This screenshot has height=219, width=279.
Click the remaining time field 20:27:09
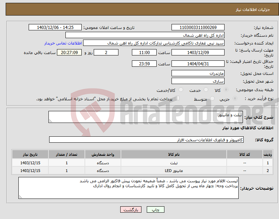tap(69, 52)
